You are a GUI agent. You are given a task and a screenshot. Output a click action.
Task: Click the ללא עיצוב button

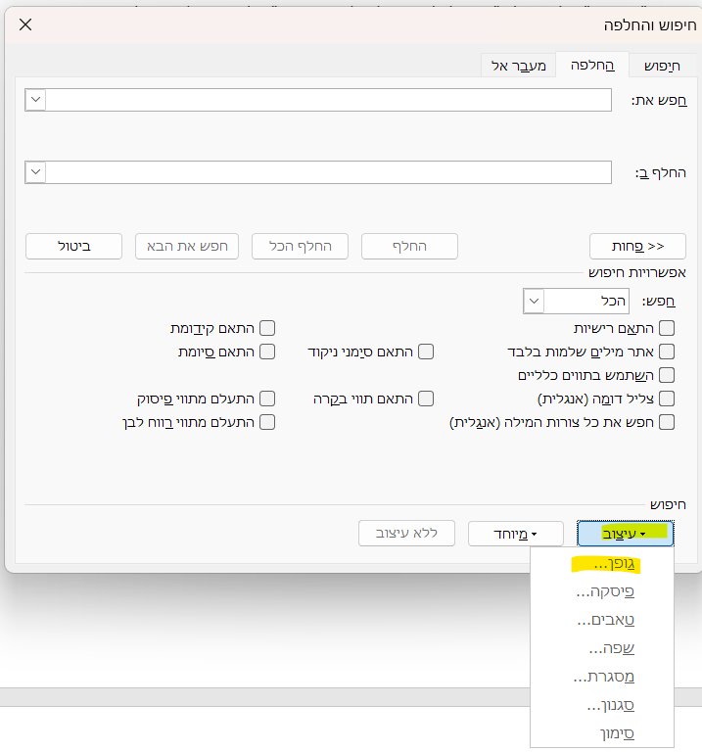(406, 534)
